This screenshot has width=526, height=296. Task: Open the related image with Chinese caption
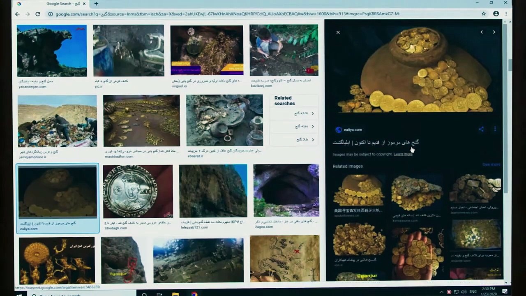[359, 190]
